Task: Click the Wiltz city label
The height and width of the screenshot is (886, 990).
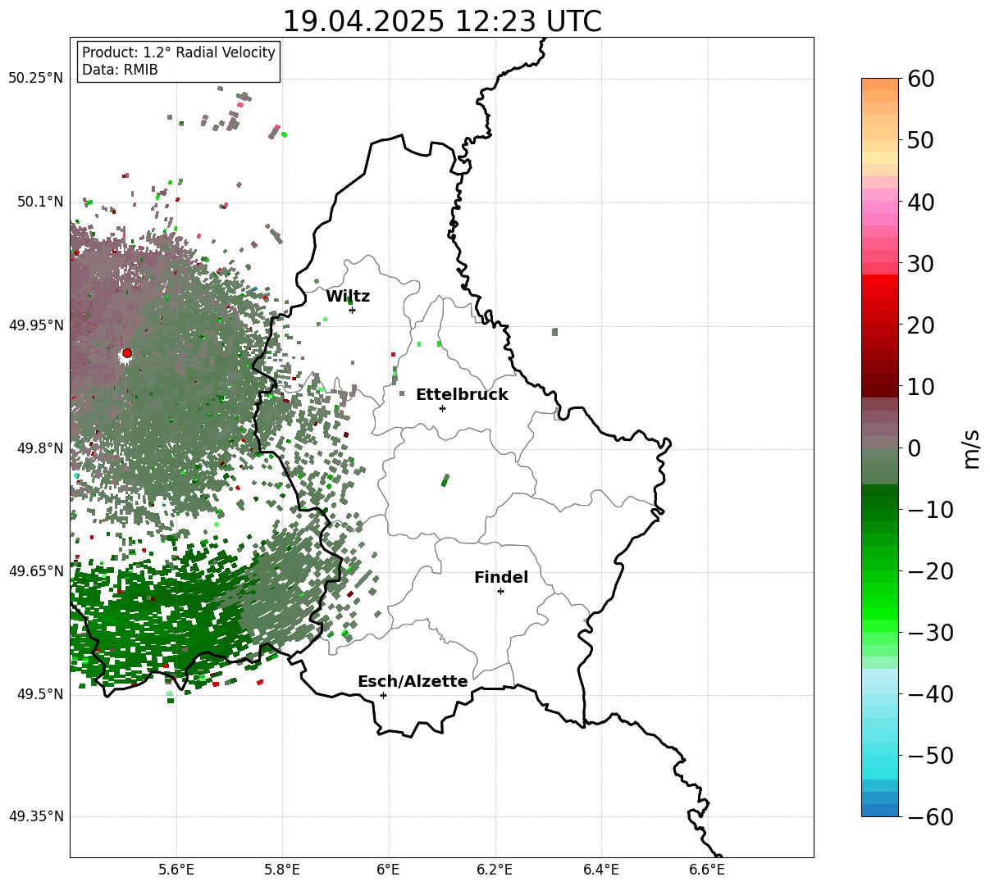Action: 348,297
